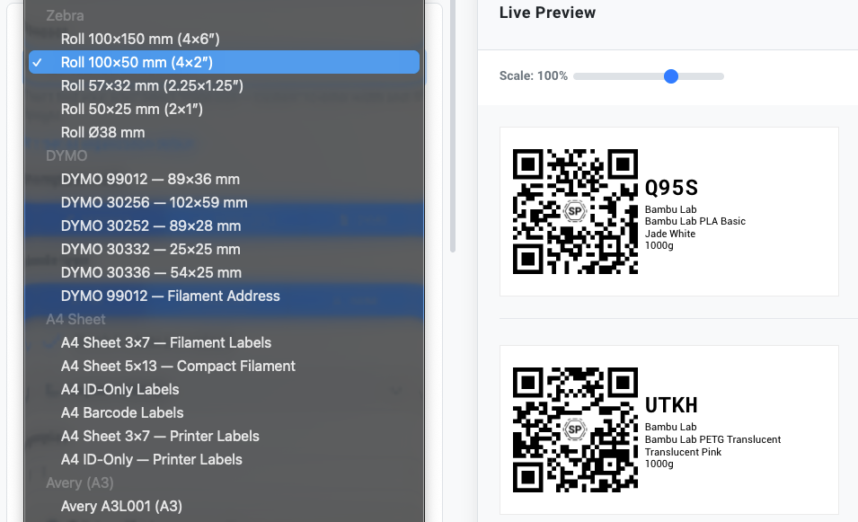Click the Jade White color text

669,234
